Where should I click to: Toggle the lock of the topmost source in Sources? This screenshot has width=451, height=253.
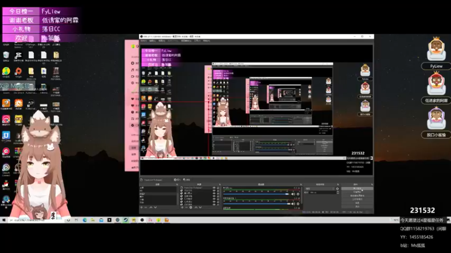[x=218, y=188]
